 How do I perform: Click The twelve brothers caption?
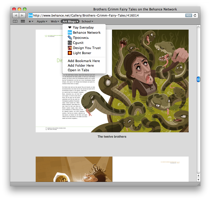[x=112, y=137]
